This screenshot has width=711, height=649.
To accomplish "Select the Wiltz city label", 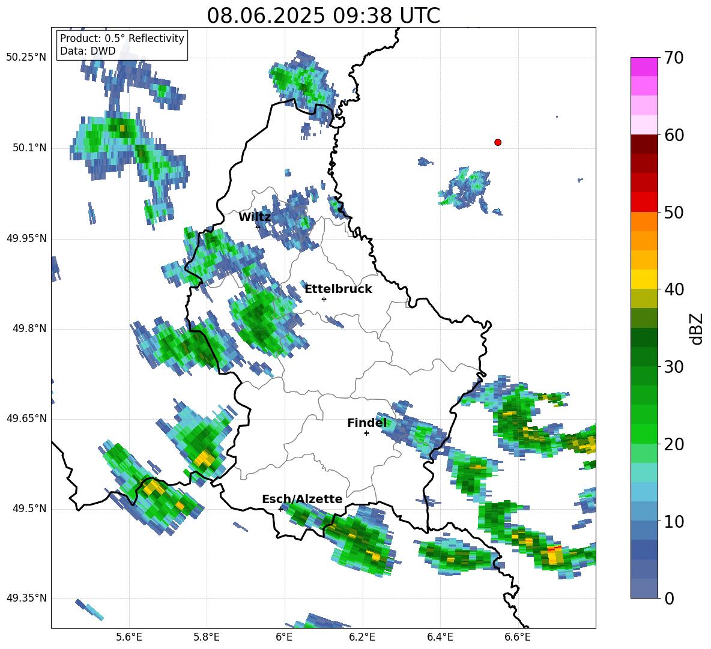I will coord(255,217).
